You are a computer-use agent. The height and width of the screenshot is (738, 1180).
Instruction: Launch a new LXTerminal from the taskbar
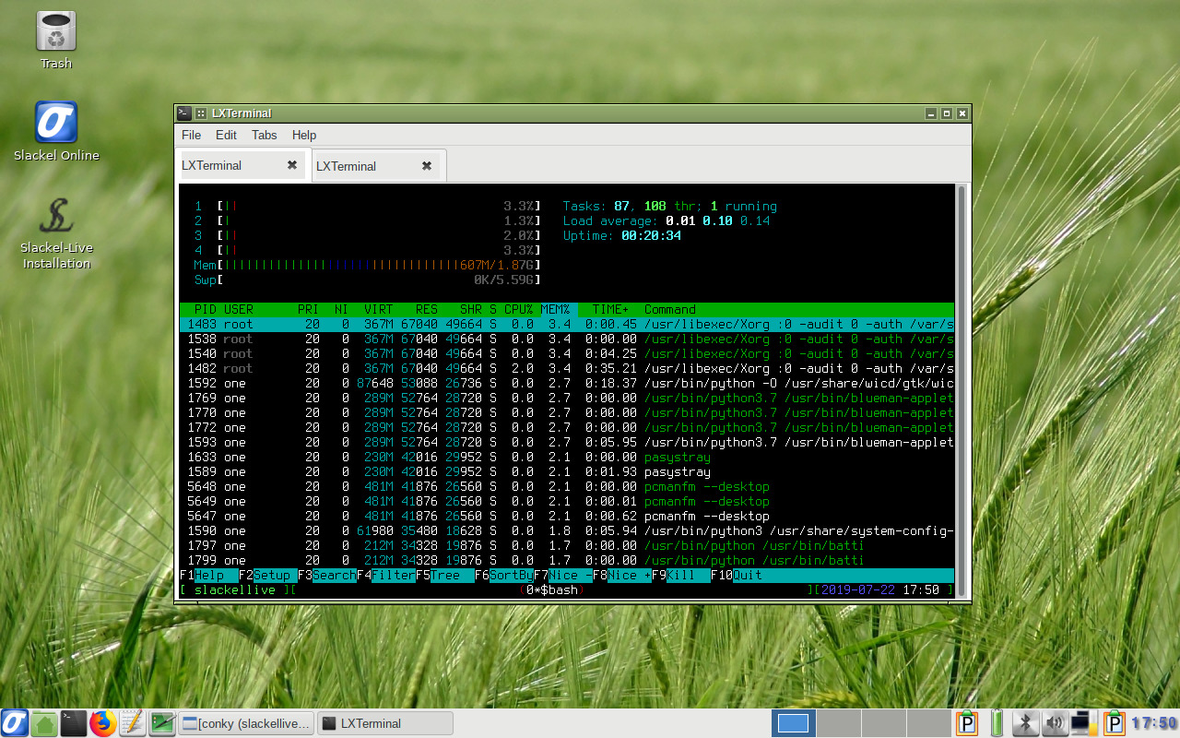[73, 723]
